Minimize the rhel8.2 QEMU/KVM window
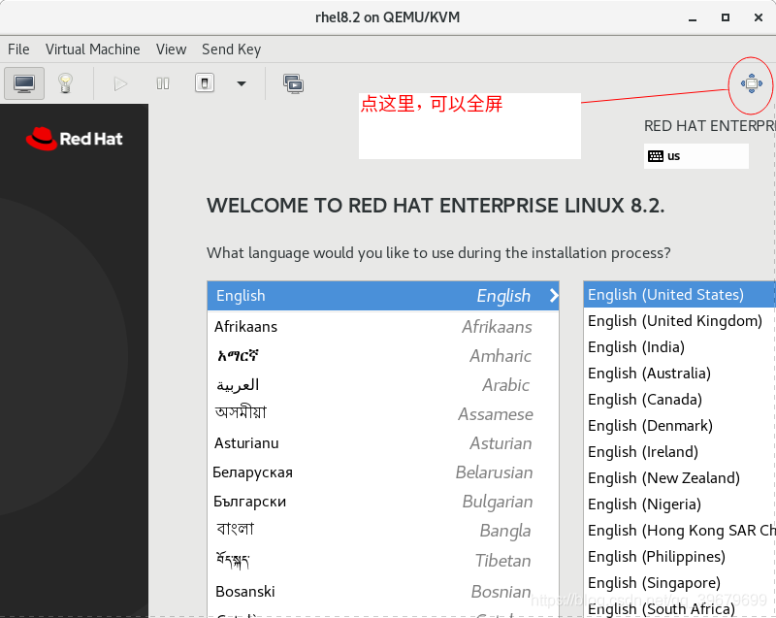 pos(693,17)
